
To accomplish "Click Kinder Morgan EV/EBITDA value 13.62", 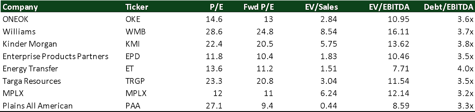I will pyautogui.click(x=398, y=44).
